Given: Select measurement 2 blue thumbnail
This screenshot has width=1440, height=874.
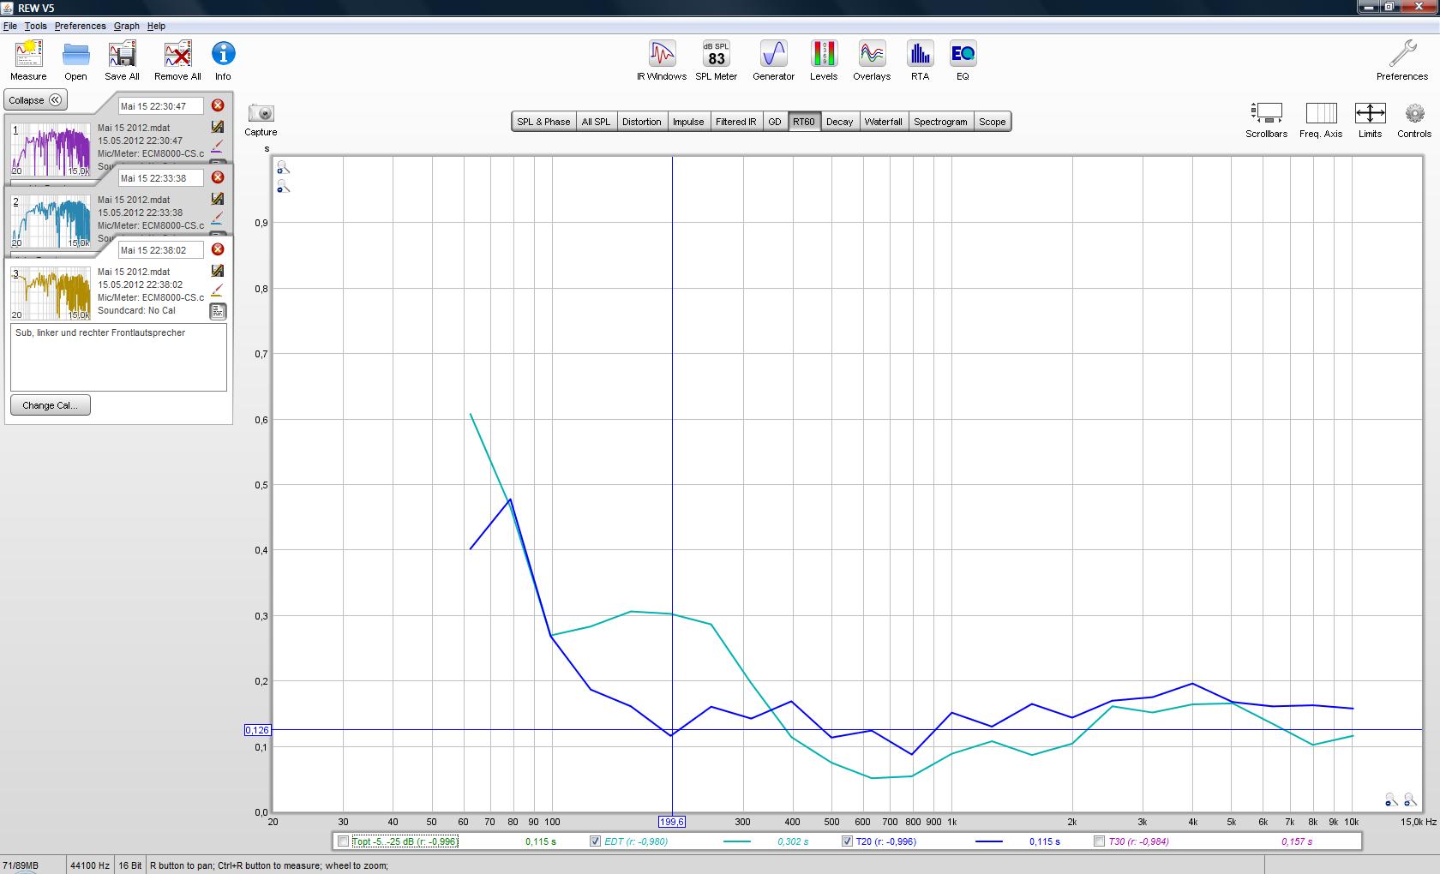Looking at the screenshot, I should [51, 221].
